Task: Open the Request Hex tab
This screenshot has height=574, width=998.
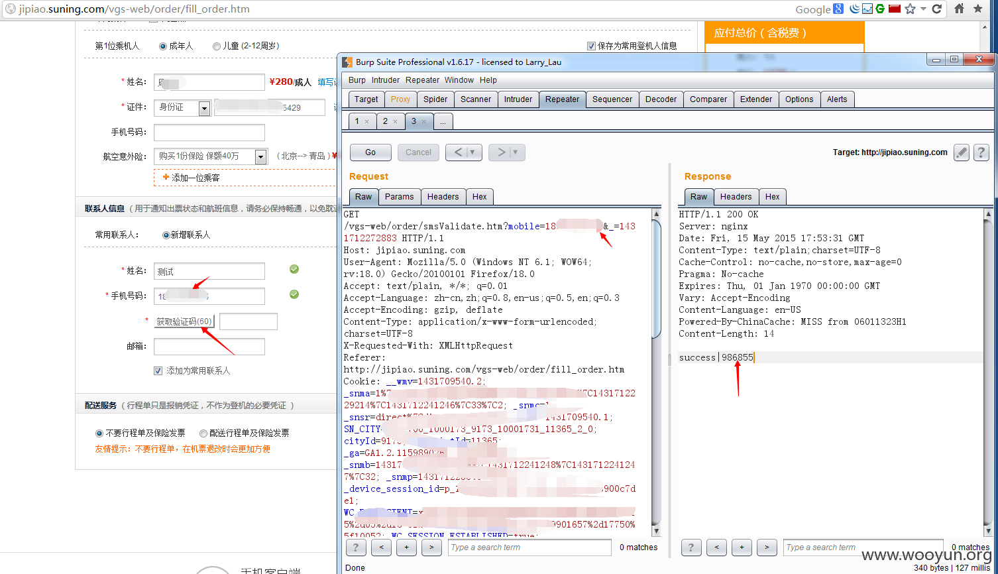Action: [x=480, y=197]
